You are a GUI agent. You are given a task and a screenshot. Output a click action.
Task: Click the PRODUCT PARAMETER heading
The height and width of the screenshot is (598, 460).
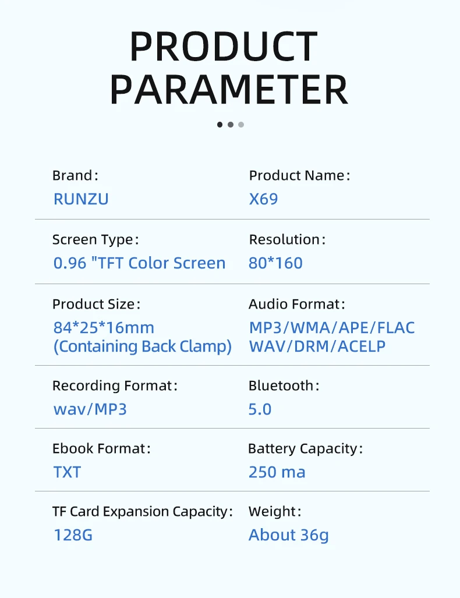(x=229, y=68)
